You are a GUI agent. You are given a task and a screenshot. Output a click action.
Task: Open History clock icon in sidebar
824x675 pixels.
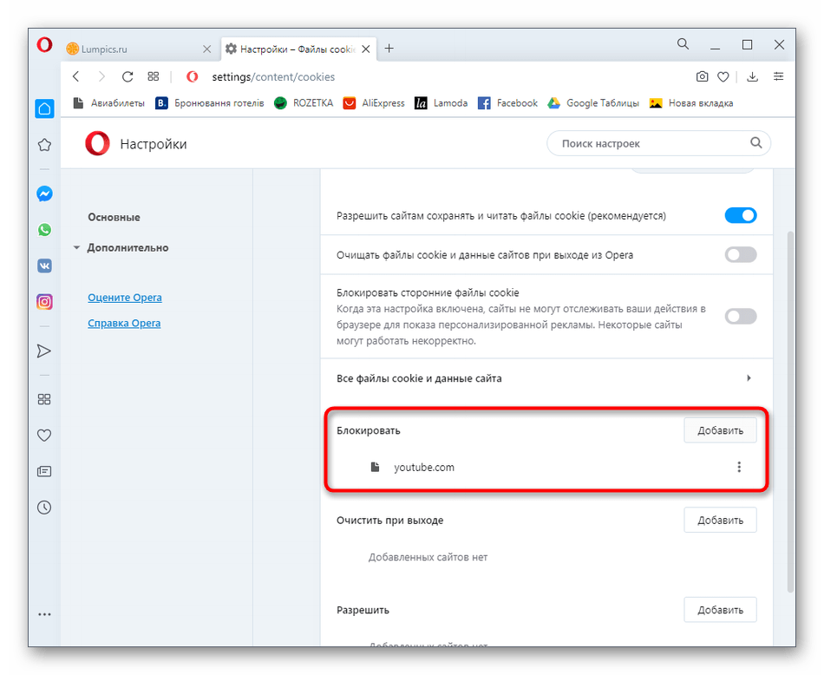(44, 508)
